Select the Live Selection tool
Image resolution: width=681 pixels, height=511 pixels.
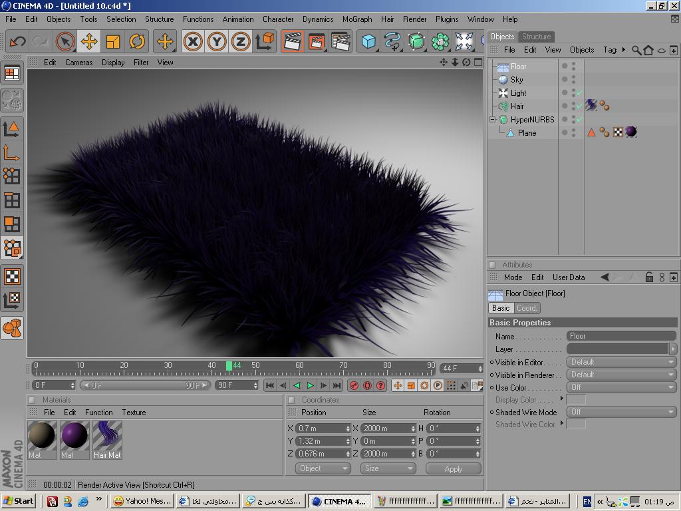(66, 42)
